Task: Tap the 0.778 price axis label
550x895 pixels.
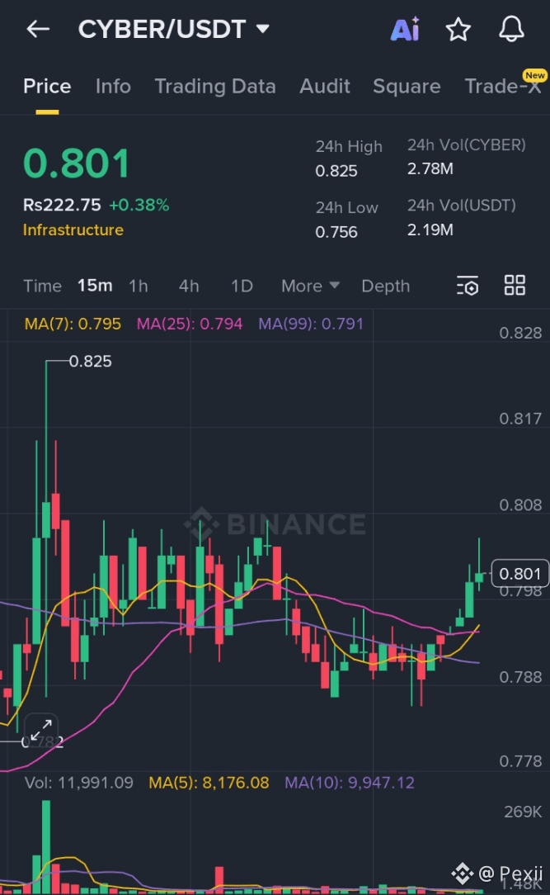Action: (x=520, y=761)
